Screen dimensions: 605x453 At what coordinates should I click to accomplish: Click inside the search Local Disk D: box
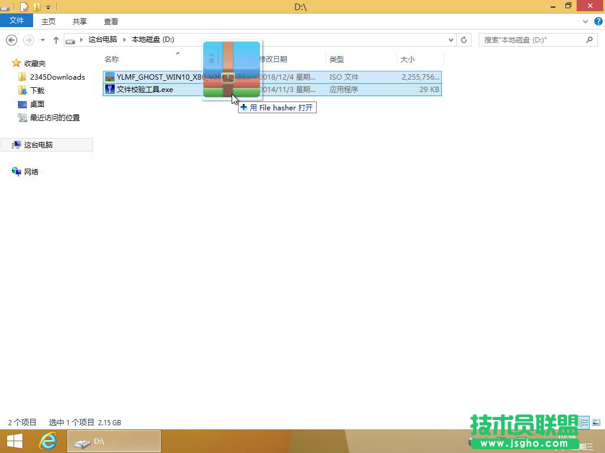[x=532, y=40]
